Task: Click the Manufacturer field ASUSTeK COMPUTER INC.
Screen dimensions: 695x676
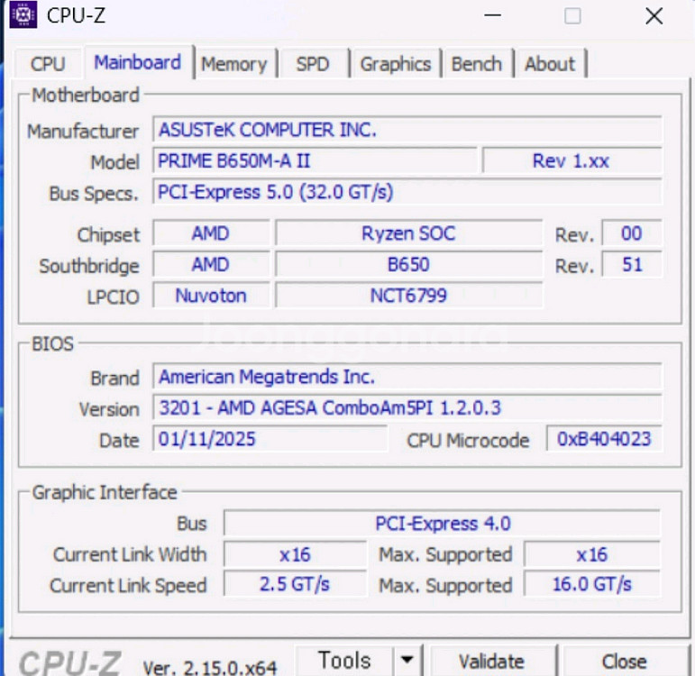Action: 407,130
